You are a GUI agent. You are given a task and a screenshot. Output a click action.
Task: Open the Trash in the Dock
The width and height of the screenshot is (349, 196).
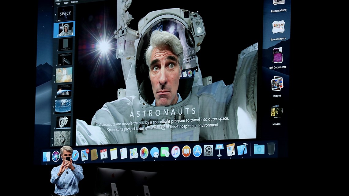[271, 148]
